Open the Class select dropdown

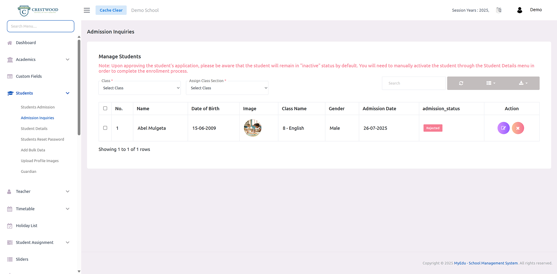pos(140,88)
